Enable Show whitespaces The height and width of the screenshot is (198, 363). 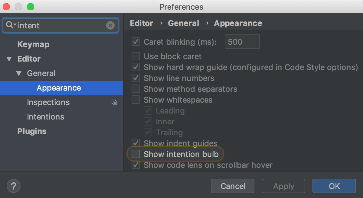pos(136,100)
